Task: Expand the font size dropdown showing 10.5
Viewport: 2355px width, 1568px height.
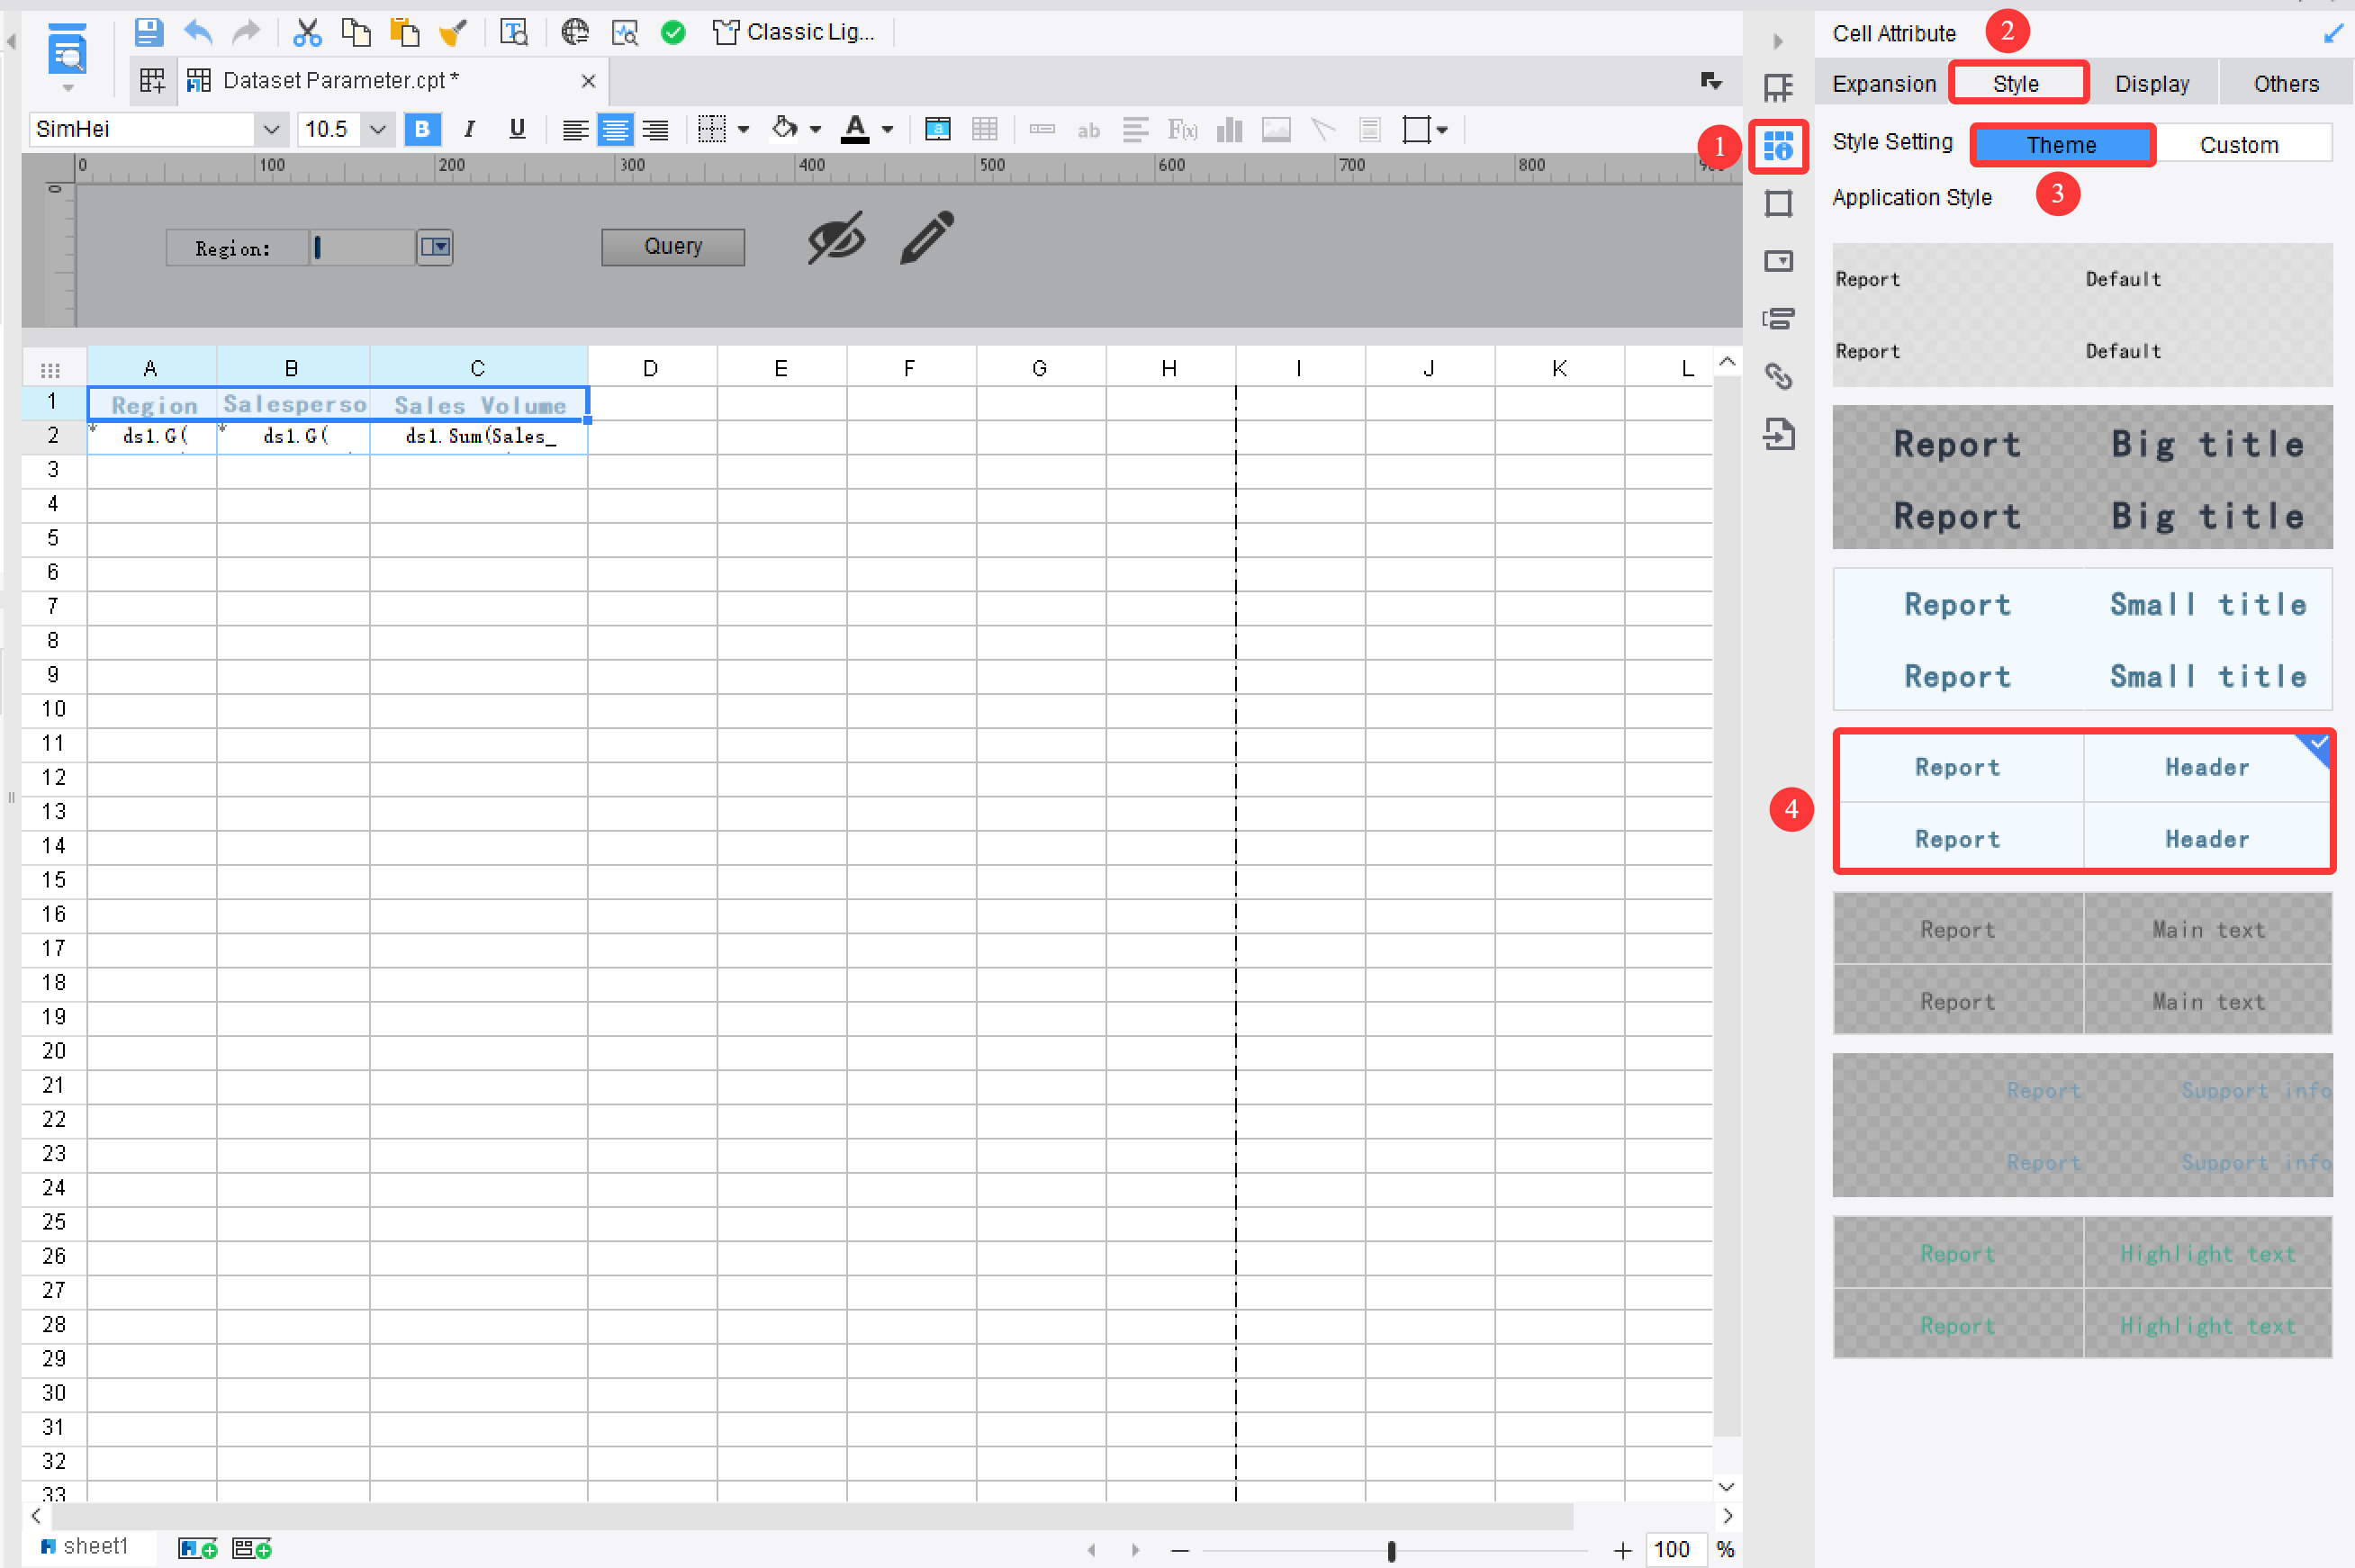Action: (x=378, y=129)
